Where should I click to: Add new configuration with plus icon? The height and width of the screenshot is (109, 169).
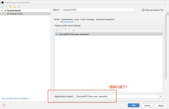click(x=2, y=7)
